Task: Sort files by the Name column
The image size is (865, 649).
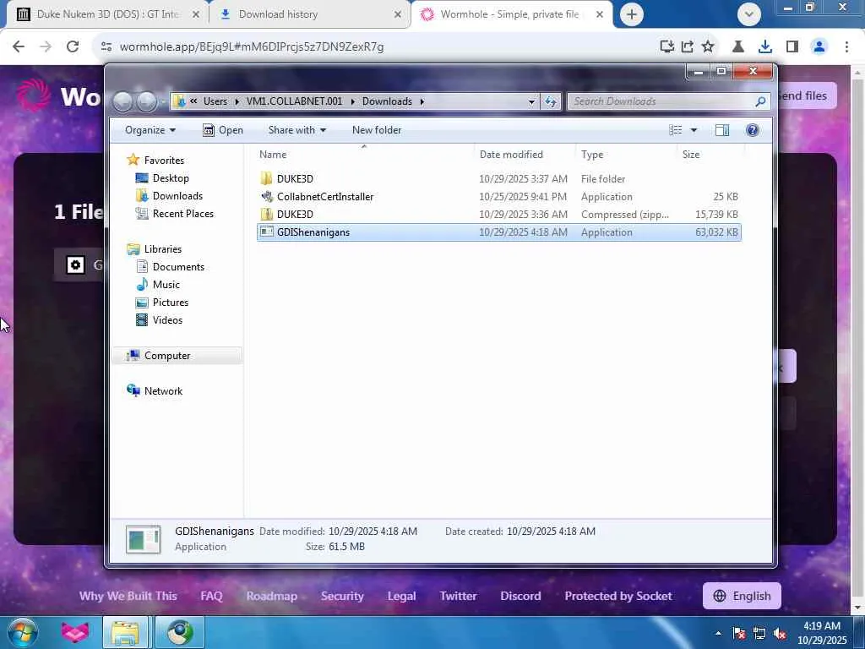Action: coord(364,155)
